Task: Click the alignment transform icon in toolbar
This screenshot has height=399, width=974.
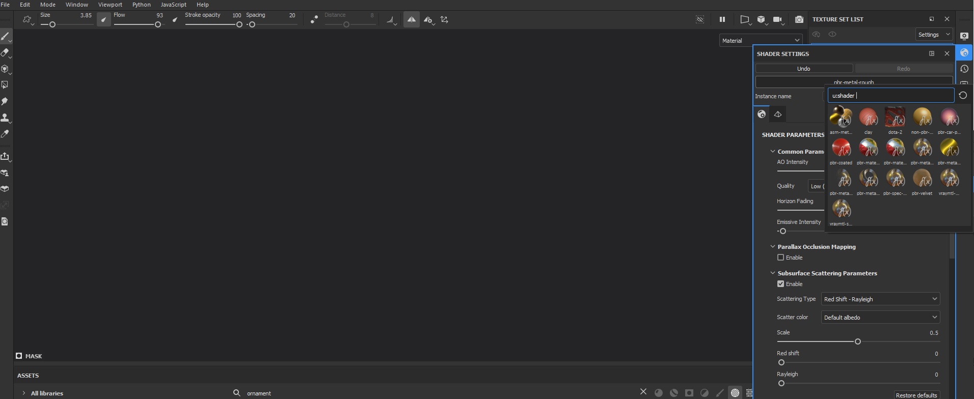Action: pyautogui.click(x=445, y=20)
